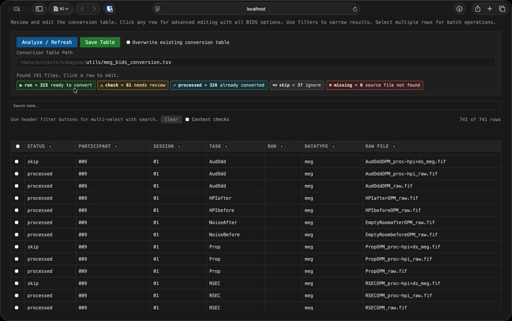Click the STATUS column header
The image size is (512, 321).
36,146
